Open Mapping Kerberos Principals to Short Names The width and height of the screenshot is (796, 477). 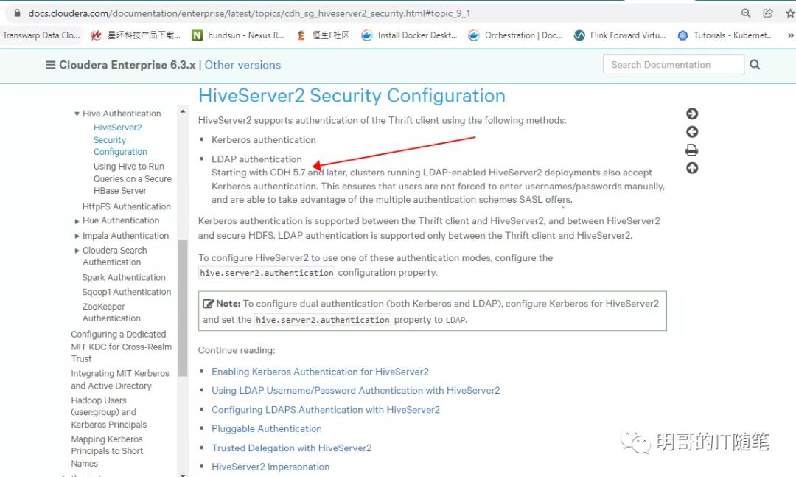tap(107, 451)
